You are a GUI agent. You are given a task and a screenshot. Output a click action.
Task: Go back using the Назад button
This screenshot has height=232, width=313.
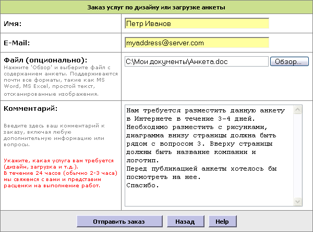pos(185,222)
